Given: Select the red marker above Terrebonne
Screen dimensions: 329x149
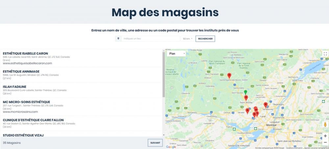Looking at the screenshot, I should (x=266, y=105).
